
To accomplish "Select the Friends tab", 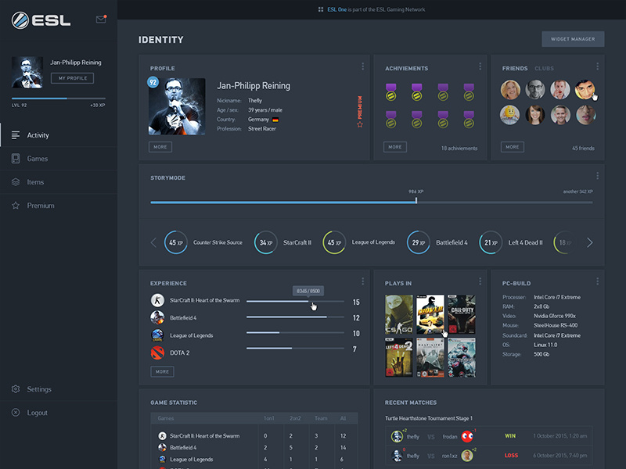I will [x=515, y=69].
